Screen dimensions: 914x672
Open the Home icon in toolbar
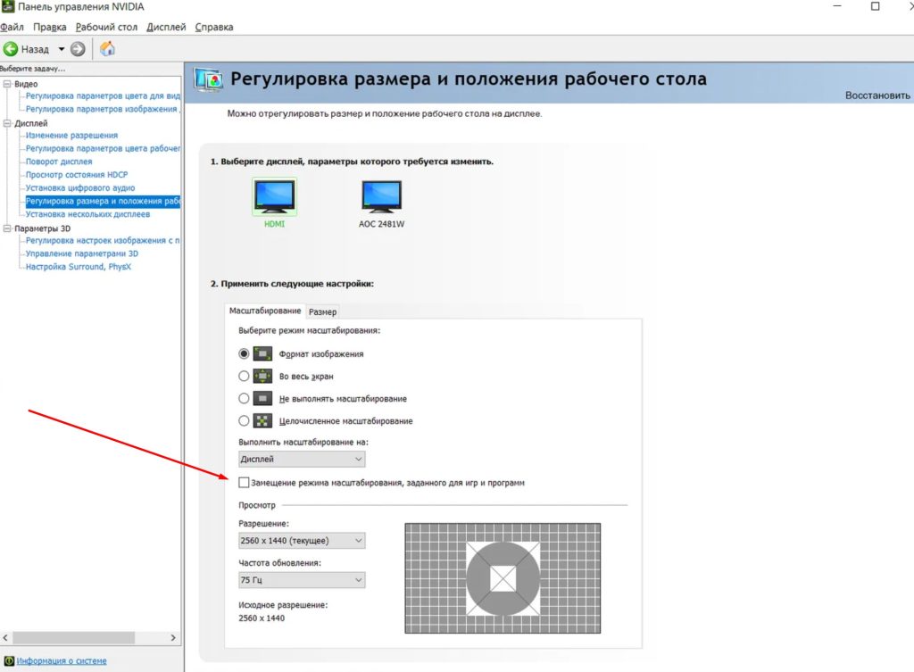point(107,49)
